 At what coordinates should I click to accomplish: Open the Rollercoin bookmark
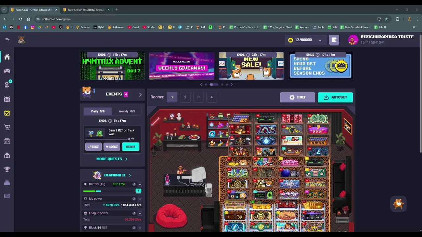pyautogui.click(x=116, y=27)
